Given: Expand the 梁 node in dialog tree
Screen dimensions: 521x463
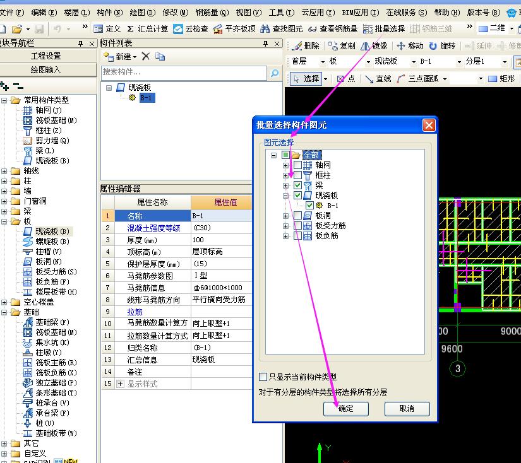Looking at the screenshot, I should coord(285,185).
